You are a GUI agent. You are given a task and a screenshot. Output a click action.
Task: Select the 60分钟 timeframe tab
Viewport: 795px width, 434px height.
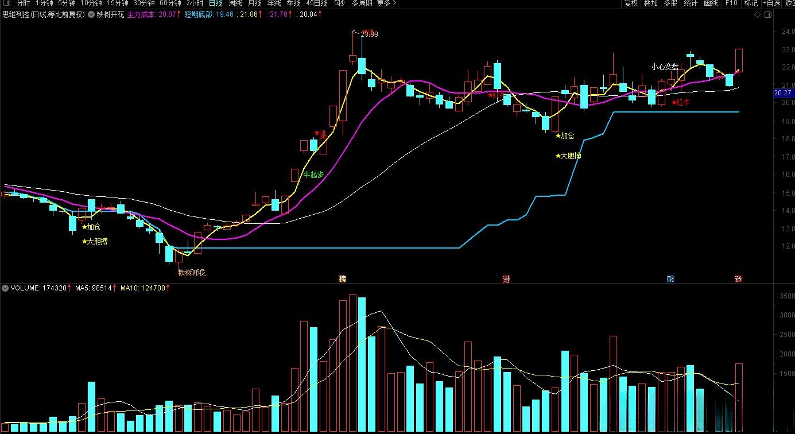[170, 3]
